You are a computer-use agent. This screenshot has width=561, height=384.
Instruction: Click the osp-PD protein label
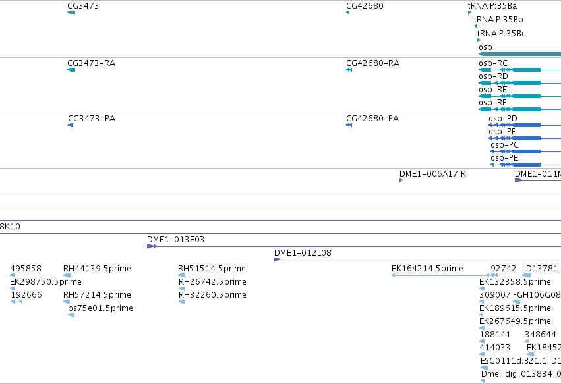point(503,119)
